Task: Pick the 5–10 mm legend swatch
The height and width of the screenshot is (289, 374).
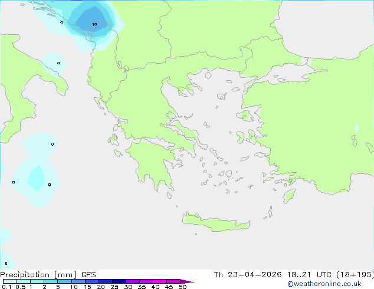Action: 64,281
